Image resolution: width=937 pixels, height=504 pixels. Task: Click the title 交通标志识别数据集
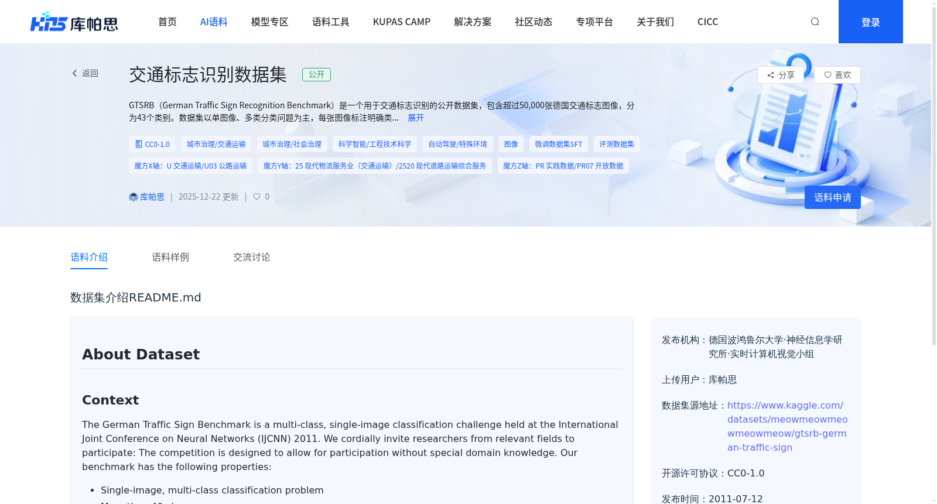click(208, 74)
